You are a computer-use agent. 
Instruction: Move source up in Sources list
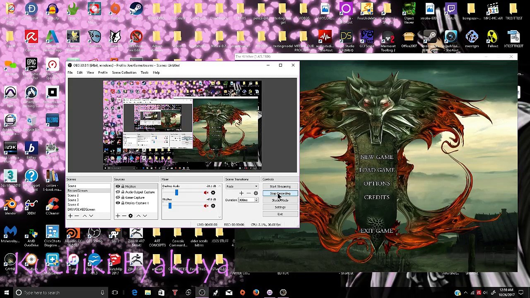(138, 216)
